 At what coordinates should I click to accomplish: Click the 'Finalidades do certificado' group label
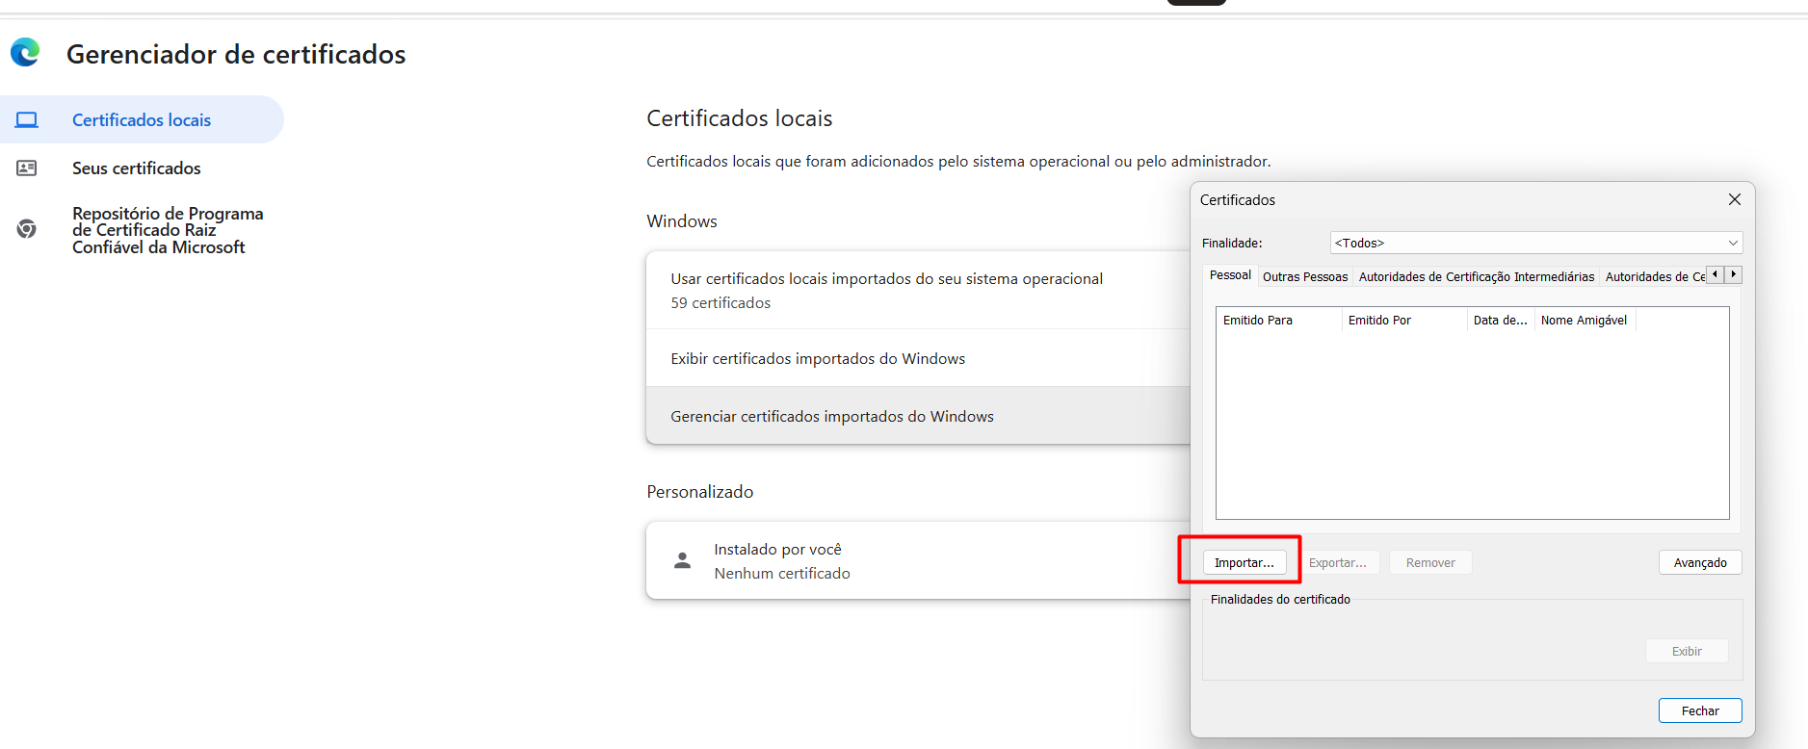point(1280,599)
